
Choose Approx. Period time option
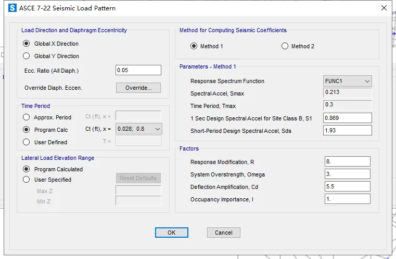pos(26,117)
